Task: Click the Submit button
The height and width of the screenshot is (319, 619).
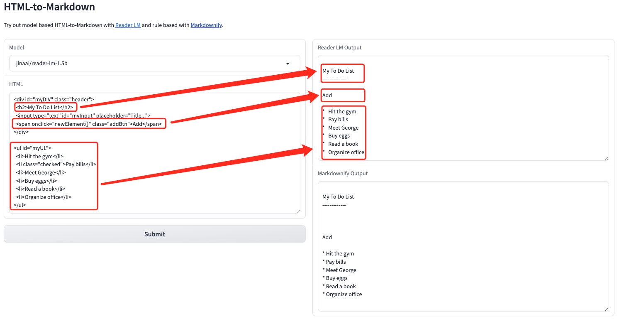Action: coord(155,234)
